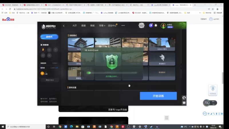This screenshot has width=229, height=129.
Task: Click the silver rank badge icon
Action: pyautogui.click(x=141, y=26)
